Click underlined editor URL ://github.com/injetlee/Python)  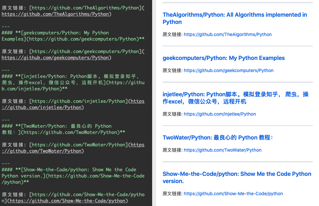(43, 107)
